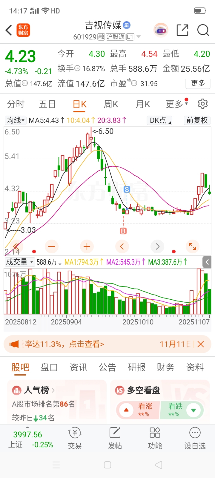Tap the share icon in header
The width and height of the screenshot is (215, 478).
[182, 30]
